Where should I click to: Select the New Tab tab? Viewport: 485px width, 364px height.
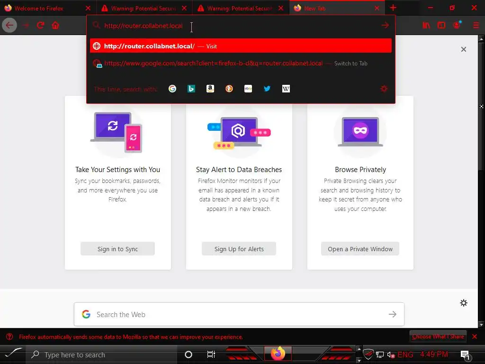(x=337, y=8)
